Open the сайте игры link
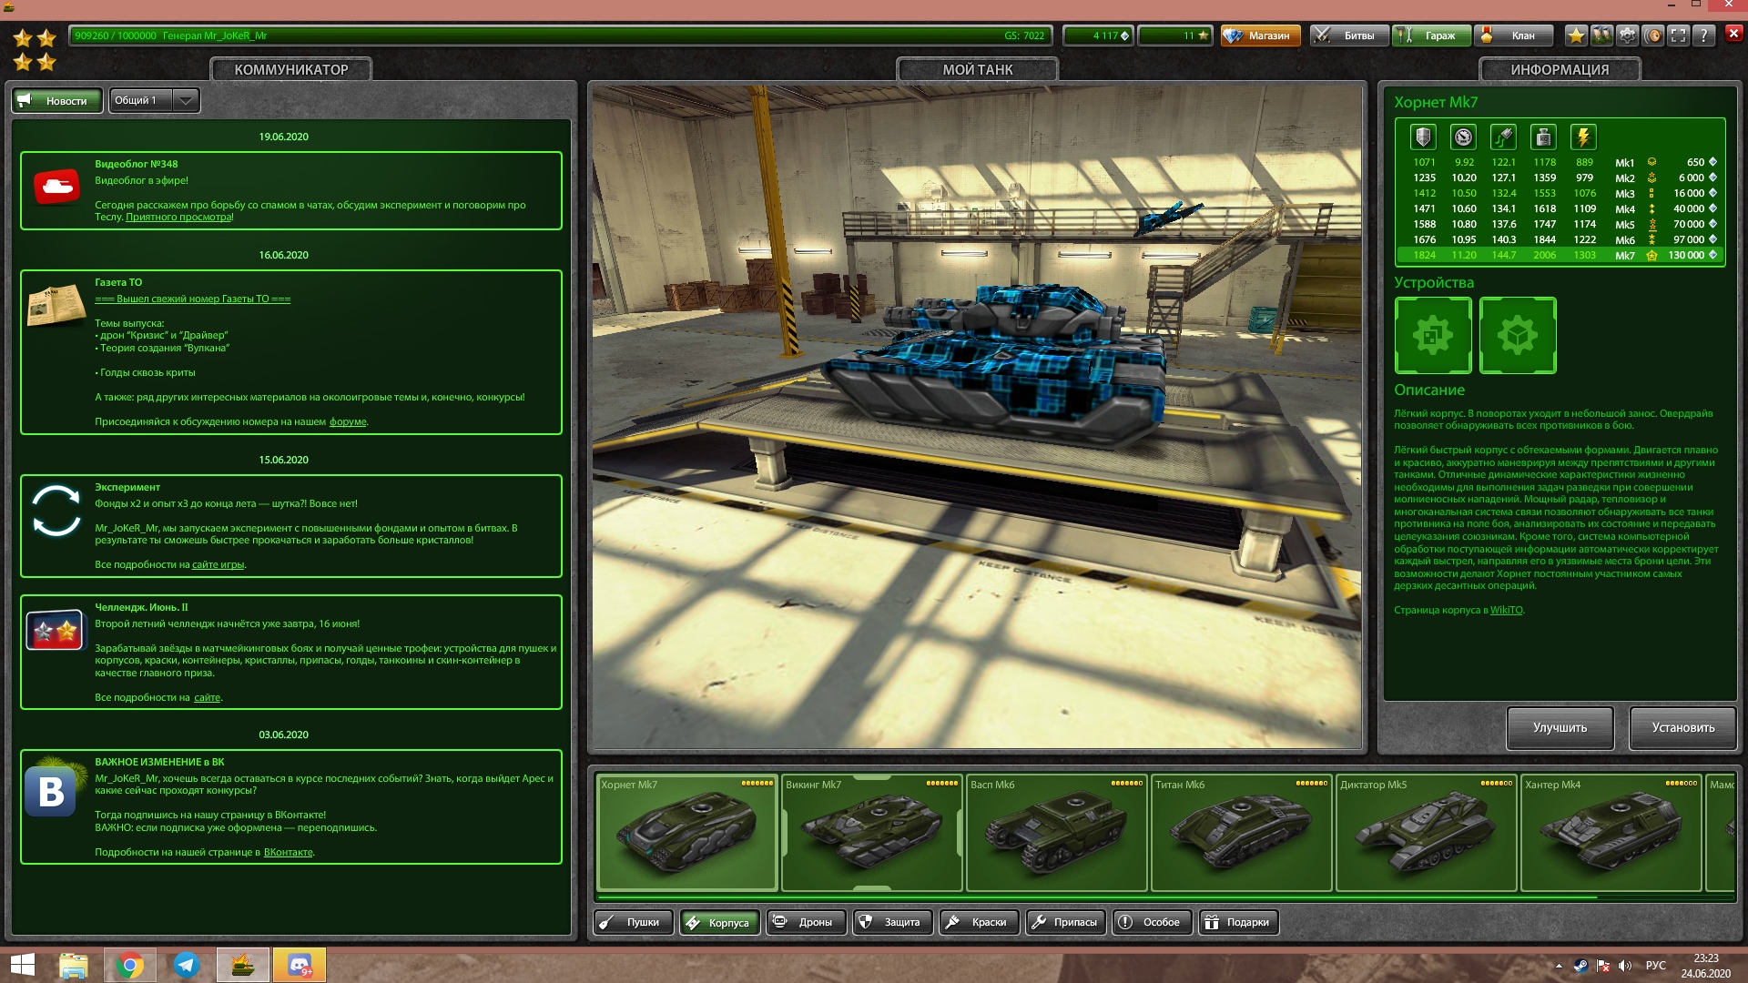 tap(218, 564)
